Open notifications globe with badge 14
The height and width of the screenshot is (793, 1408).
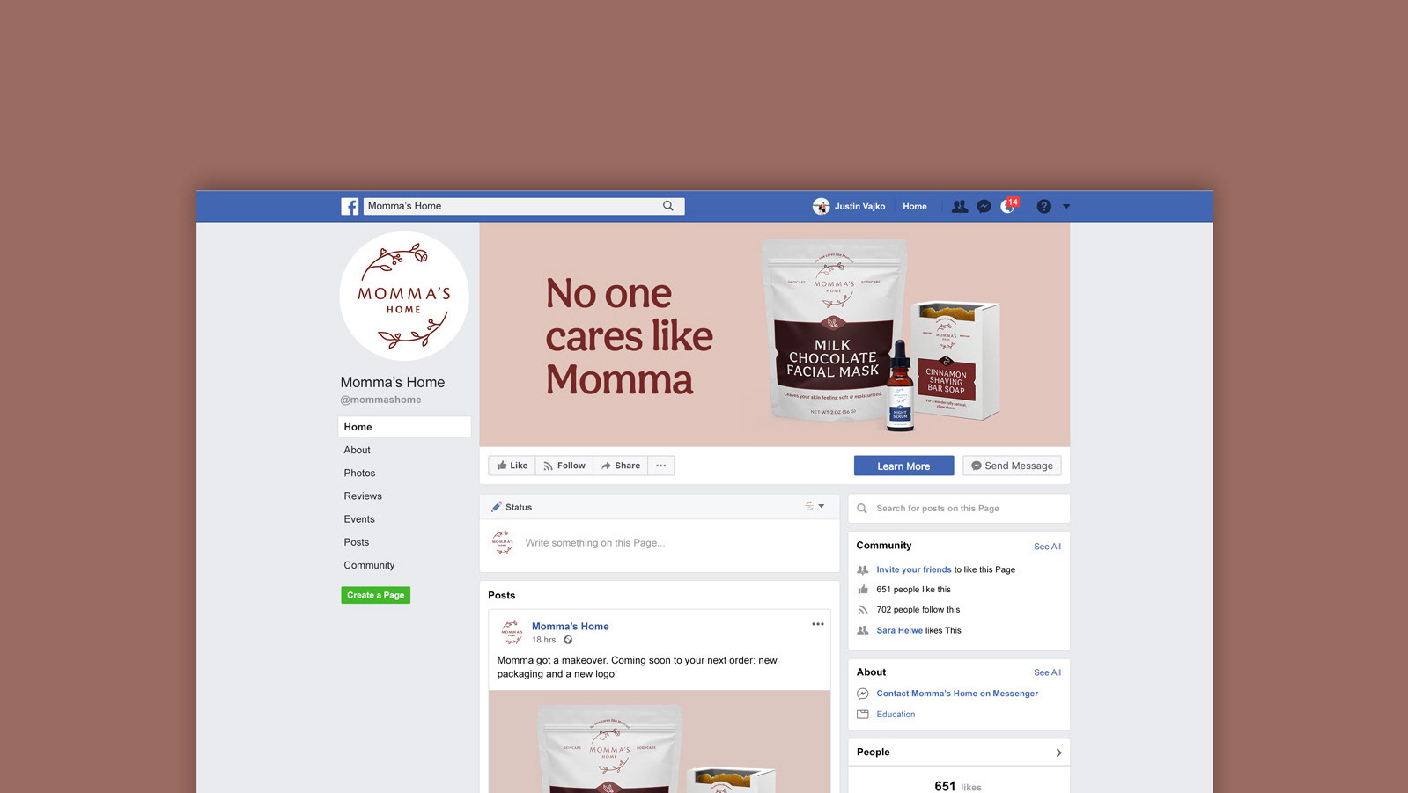click(1009, 205)
